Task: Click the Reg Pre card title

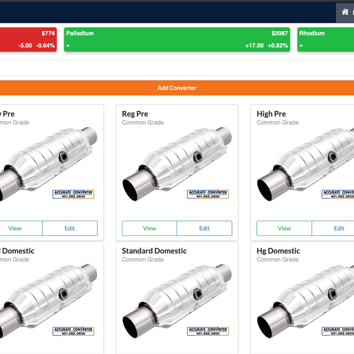Action: pyautogui.click(x=135, y=114)
